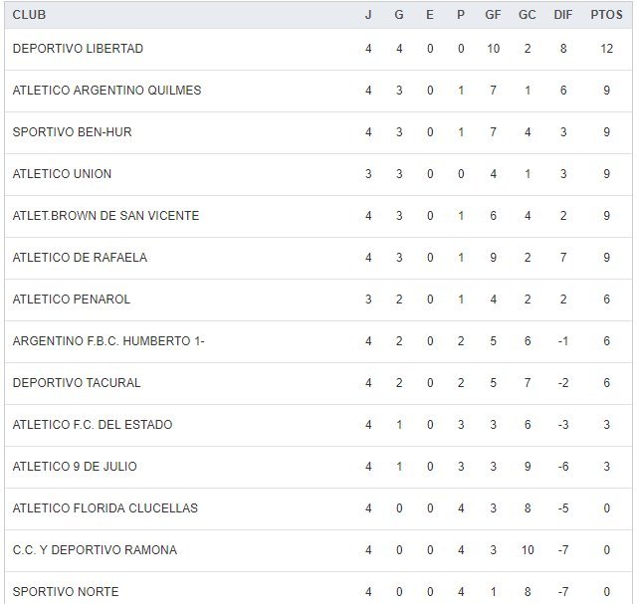
Task: Click Atletico F.C. del Estado name
Action: click(93, 425)
